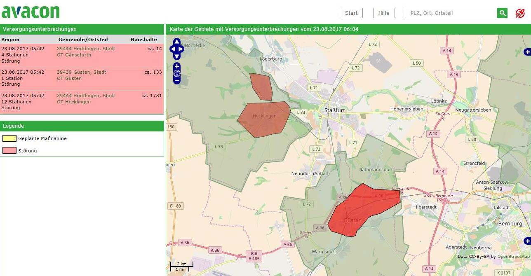Image resolution: width=531 pixels, height=276 pixels.
Task: Pan the map right with arrow control
Action: click(x=181, y=49)
